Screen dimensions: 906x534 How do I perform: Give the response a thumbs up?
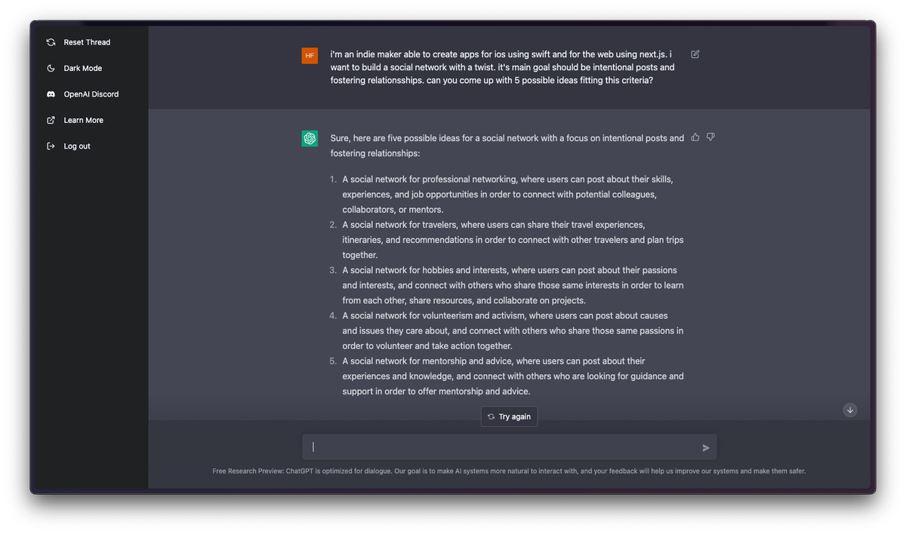[x=695, y=137]
